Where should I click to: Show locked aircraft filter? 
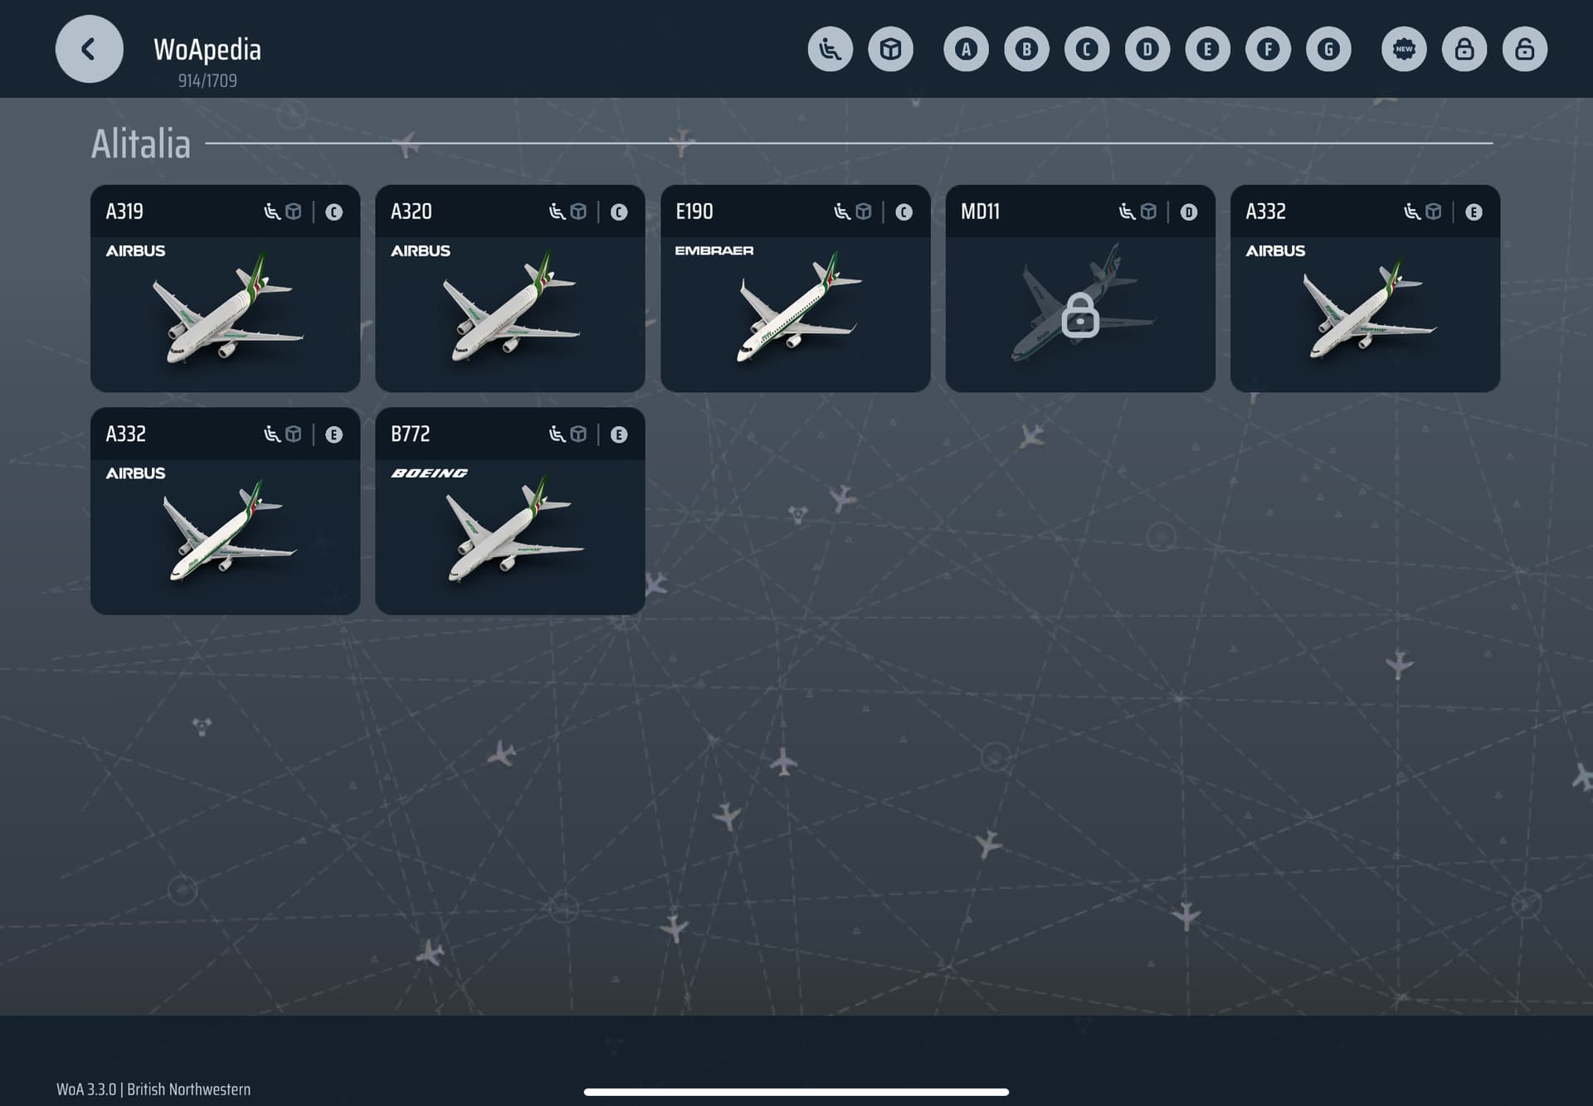tap(1464, 49)
